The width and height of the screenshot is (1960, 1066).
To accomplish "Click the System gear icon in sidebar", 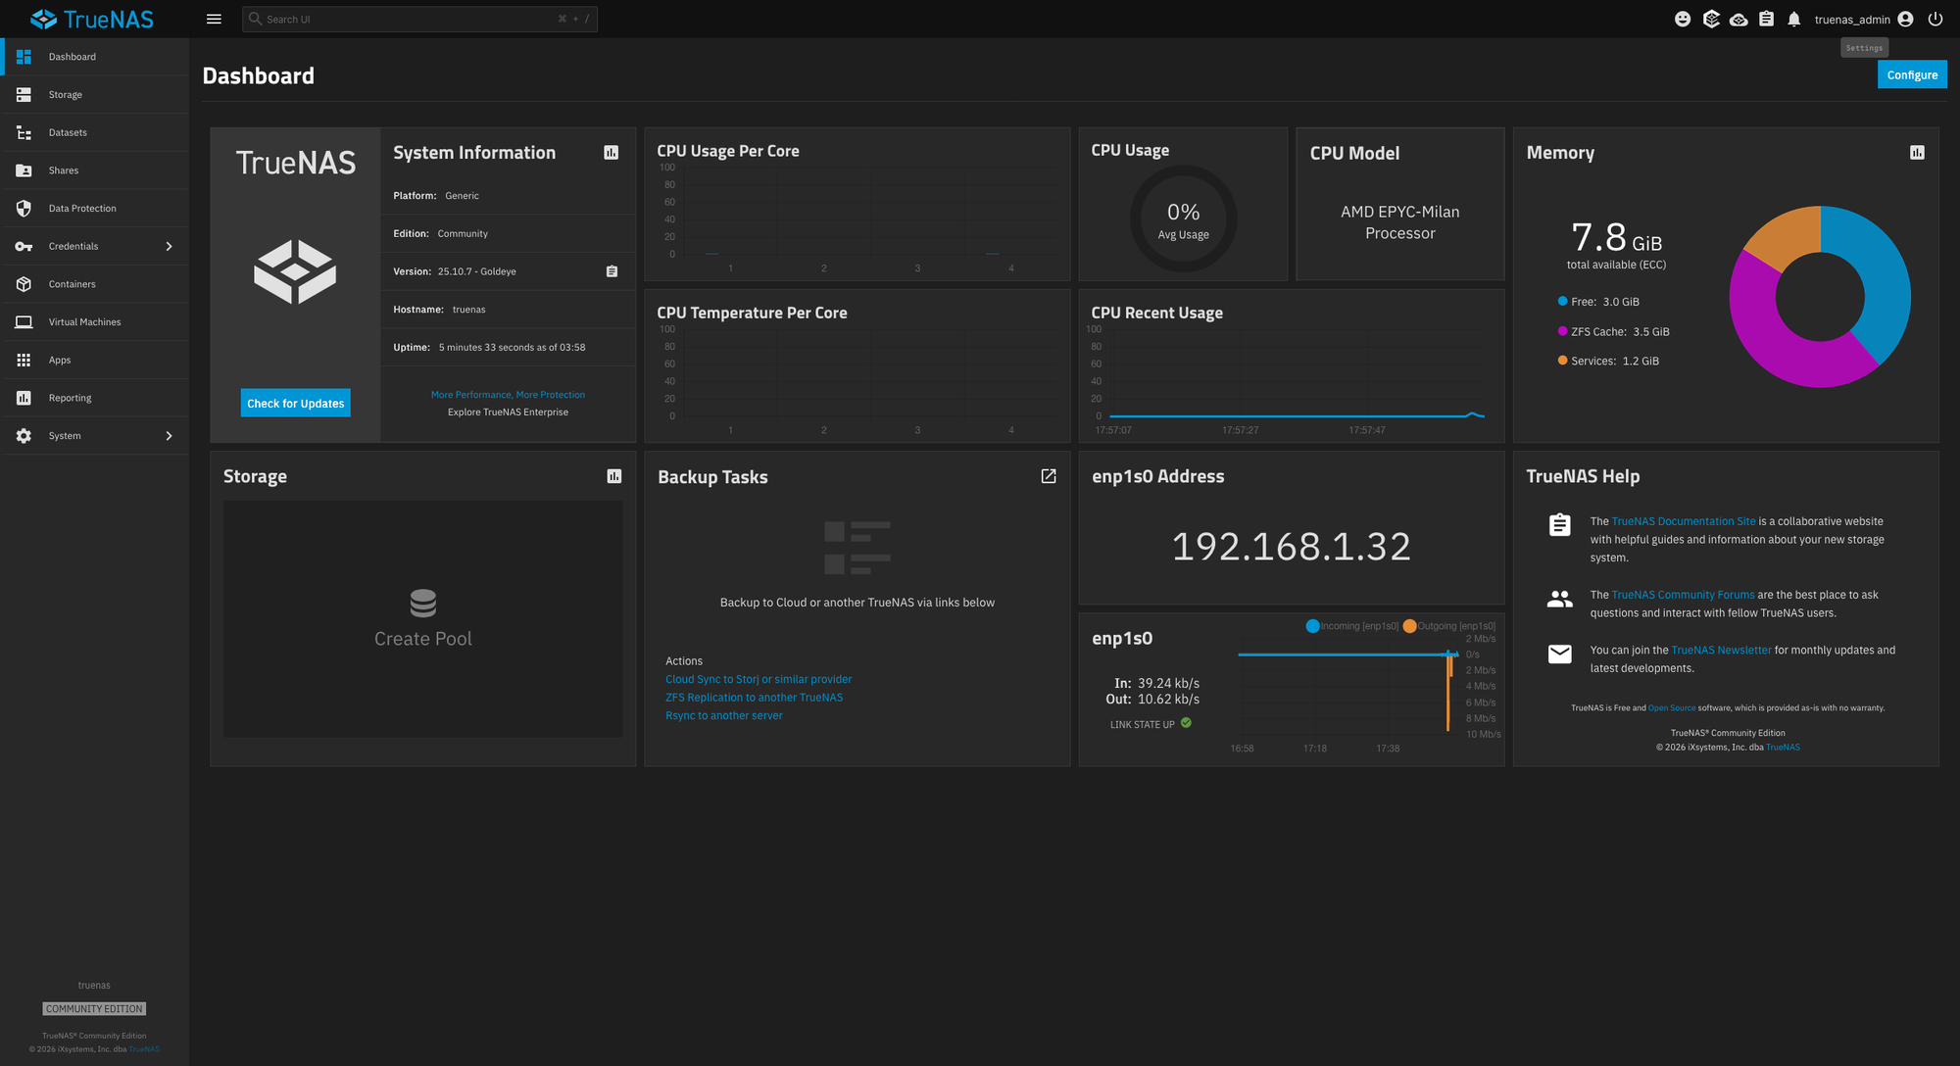I will [x=24, y=436].
